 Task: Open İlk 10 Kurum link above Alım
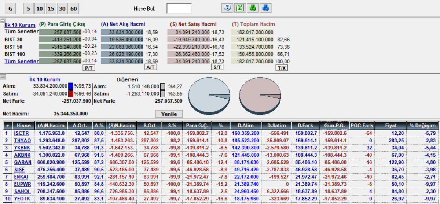(x=45, y=79)
